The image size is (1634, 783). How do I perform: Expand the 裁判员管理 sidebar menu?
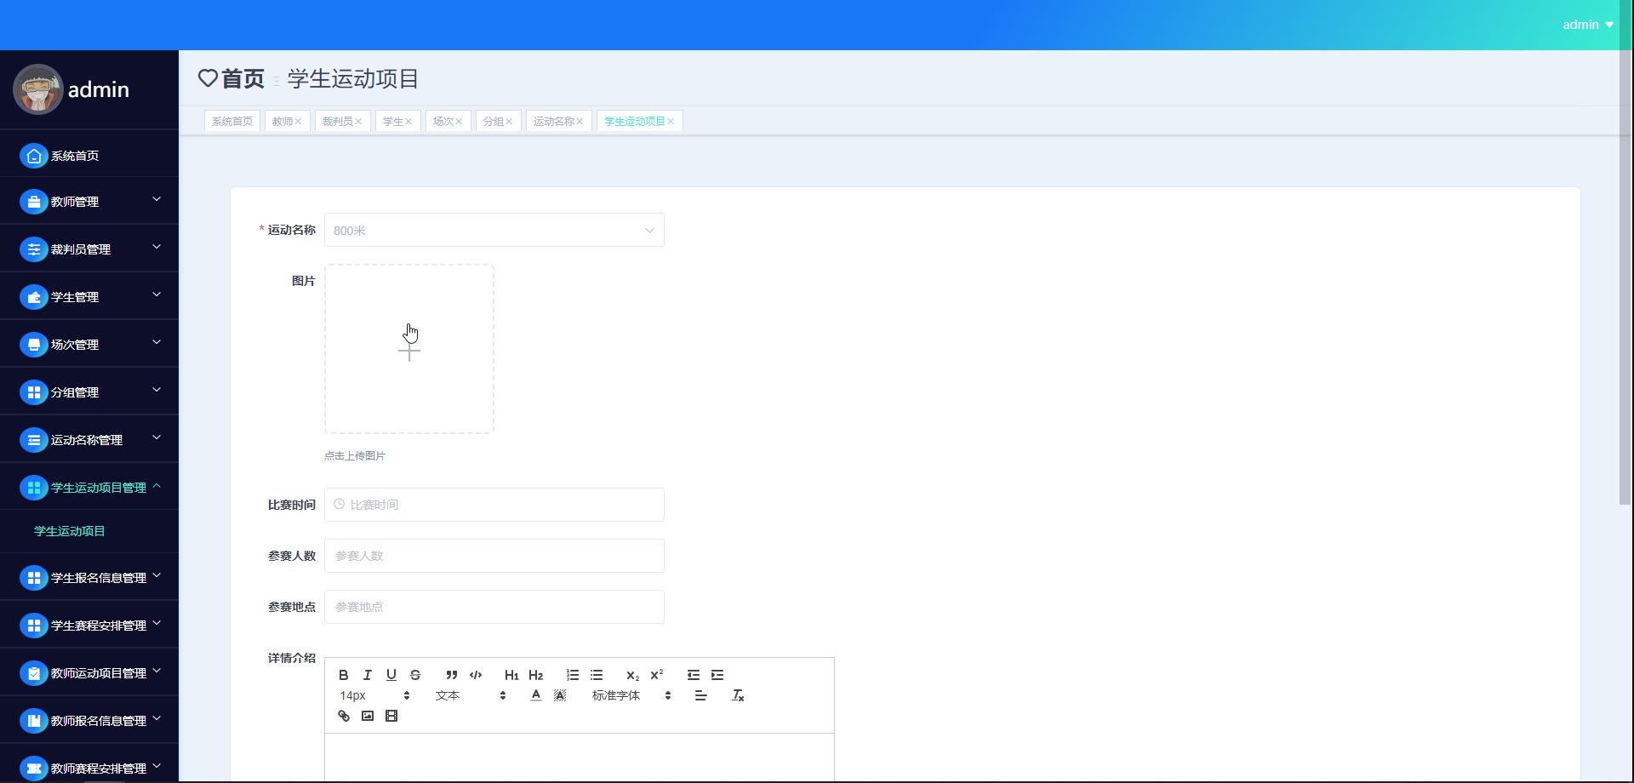tap(89, 249)
